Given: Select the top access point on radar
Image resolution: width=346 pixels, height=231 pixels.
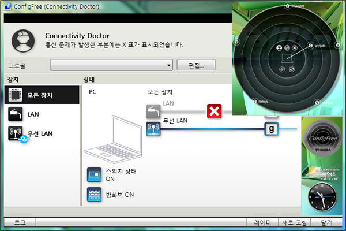Looking at the screenshot, I should click(x=287, y=6).
